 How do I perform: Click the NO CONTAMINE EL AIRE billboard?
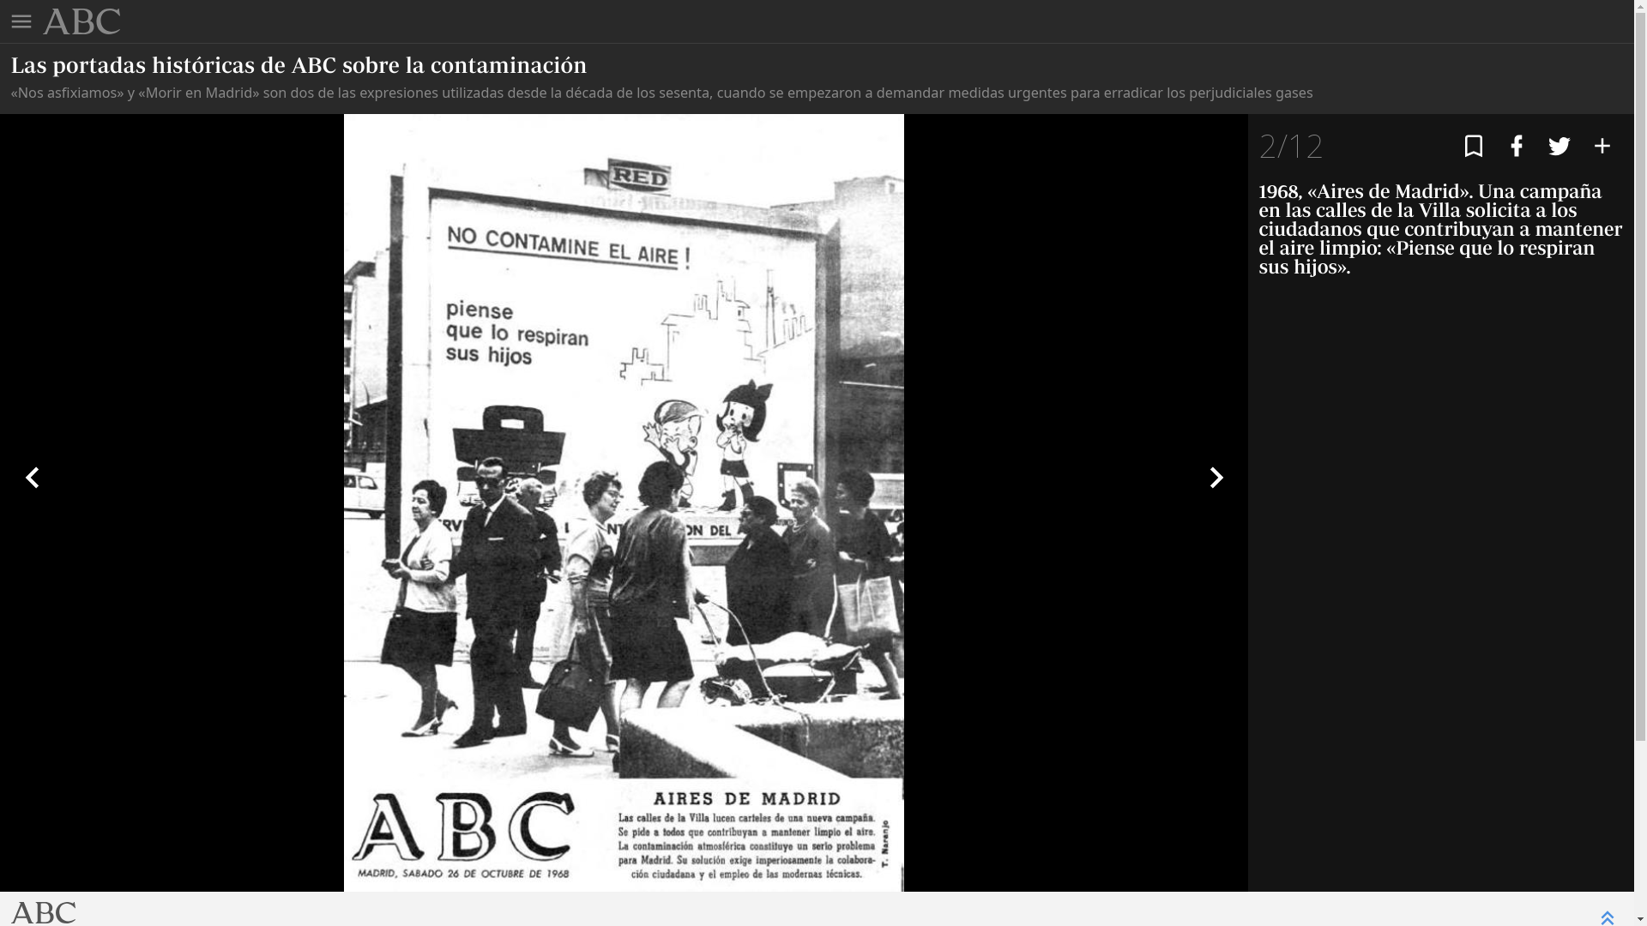tap(568, 246)
